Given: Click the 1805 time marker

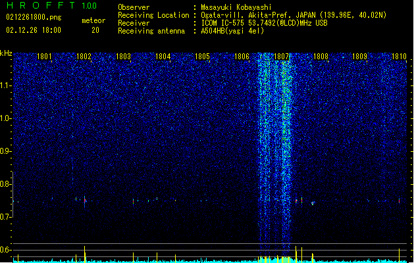Looking at the screenshot, I should [x=202, y=57].
